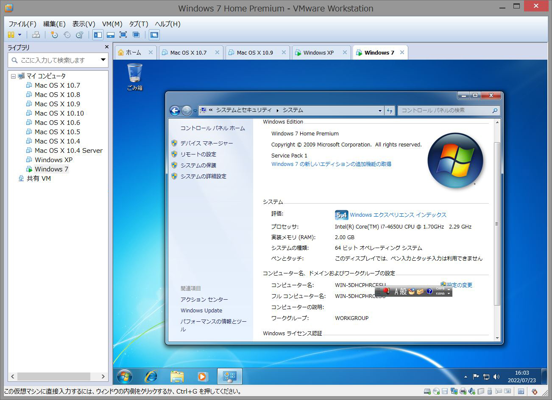The image size is (552, 400).
Task: Open コントロール パネル ホーム link
Action: [x=212, y=128]
